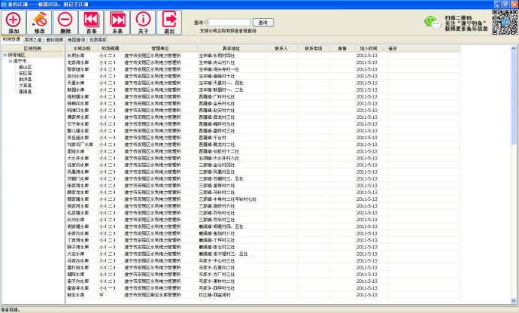
Task: Switch to the 用饵之道 tab
Action: coord(33,40)
